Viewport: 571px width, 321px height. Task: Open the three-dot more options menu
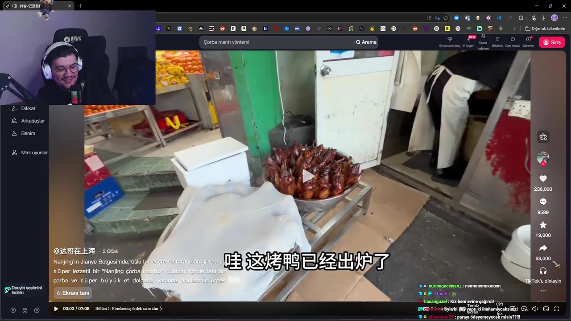click(543, 291)
